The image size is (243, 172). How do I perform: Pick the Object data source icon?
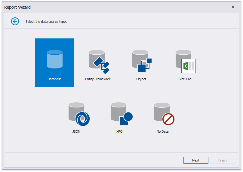tap(141, 61)
